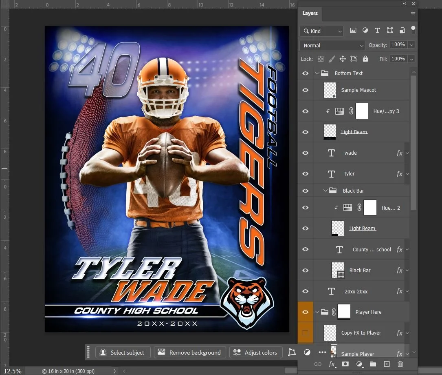
Task: Create a new adjustment layer
Action: (359, 364)
